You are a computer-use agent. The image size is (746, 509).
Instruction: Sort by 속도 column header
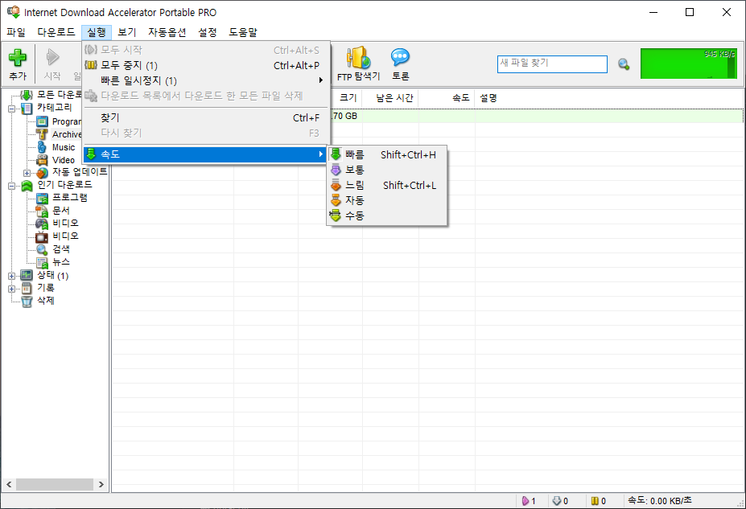point(447,98)
